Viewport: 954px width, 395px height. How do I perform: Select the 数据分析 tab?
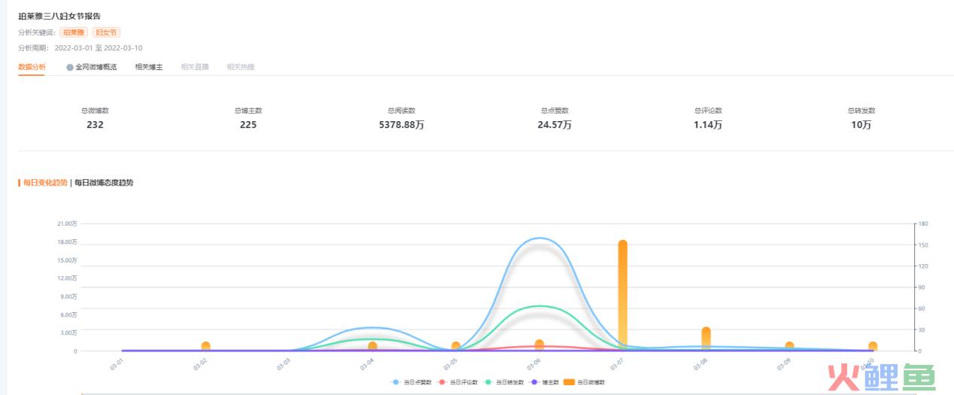32,67
